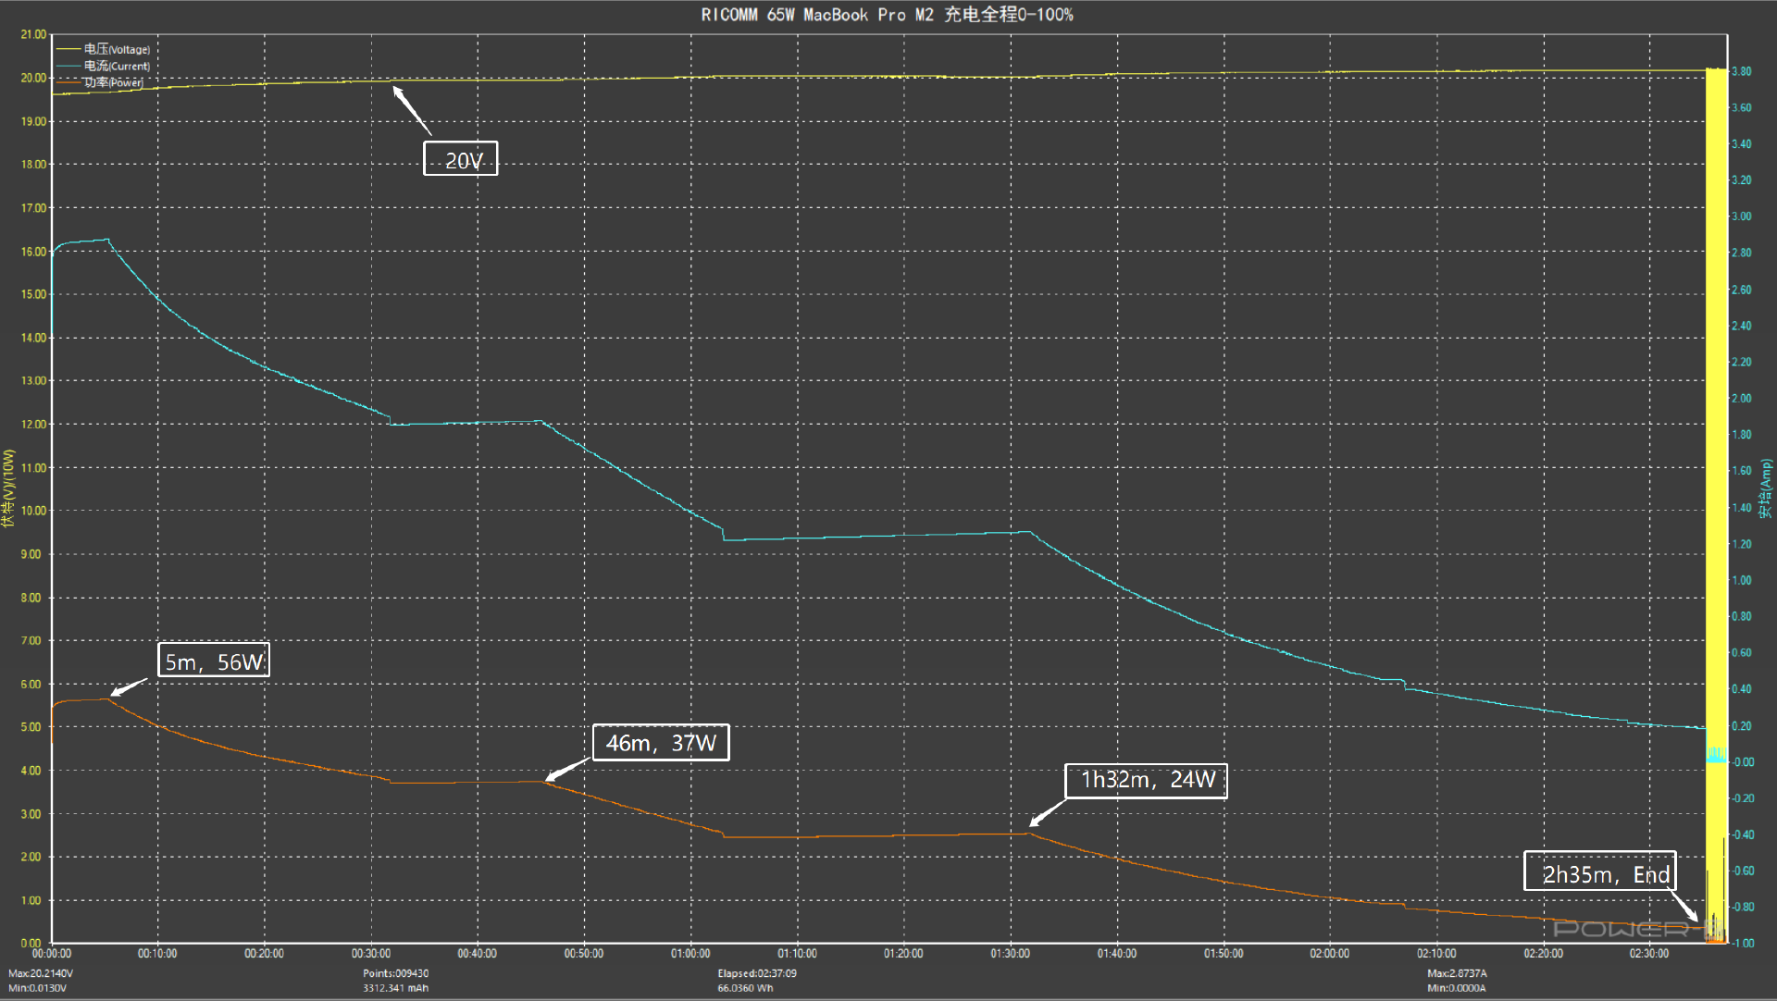Select the 功率(Power) legend entry
This screenshot has height=1001, width=1777.
pyautogui.click(x=114, y=82)
